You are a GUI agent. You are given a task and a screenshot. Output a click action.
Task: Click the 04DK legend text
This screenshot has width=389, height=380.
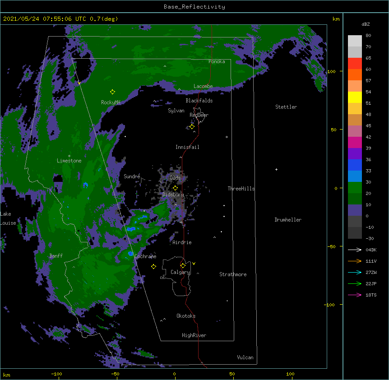371,250
